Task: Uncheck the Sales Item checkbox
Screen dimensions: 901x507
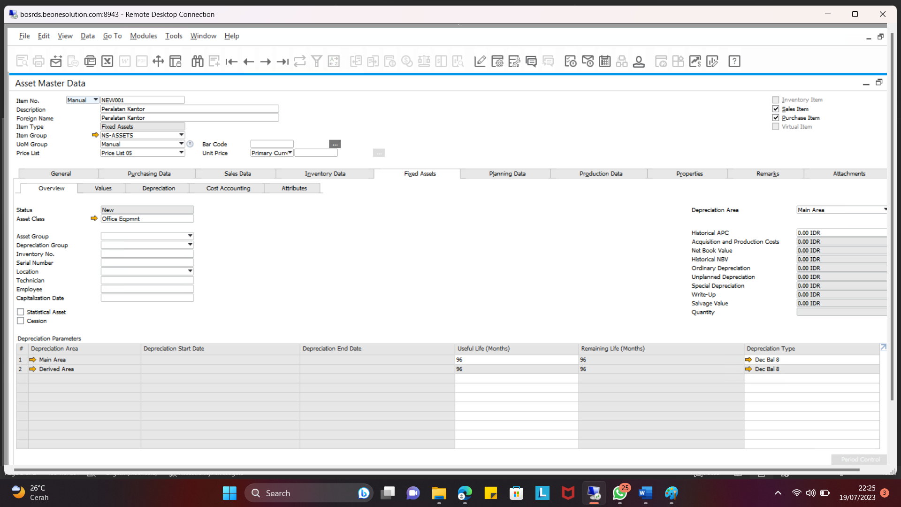Action: tap(776, 109)
